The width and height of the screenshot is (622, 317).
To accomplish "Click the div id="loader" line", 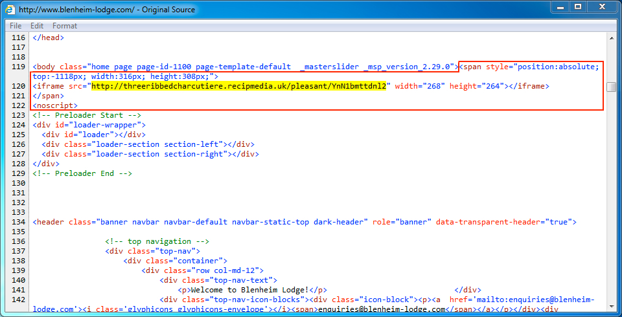I will tap(93, 135).
